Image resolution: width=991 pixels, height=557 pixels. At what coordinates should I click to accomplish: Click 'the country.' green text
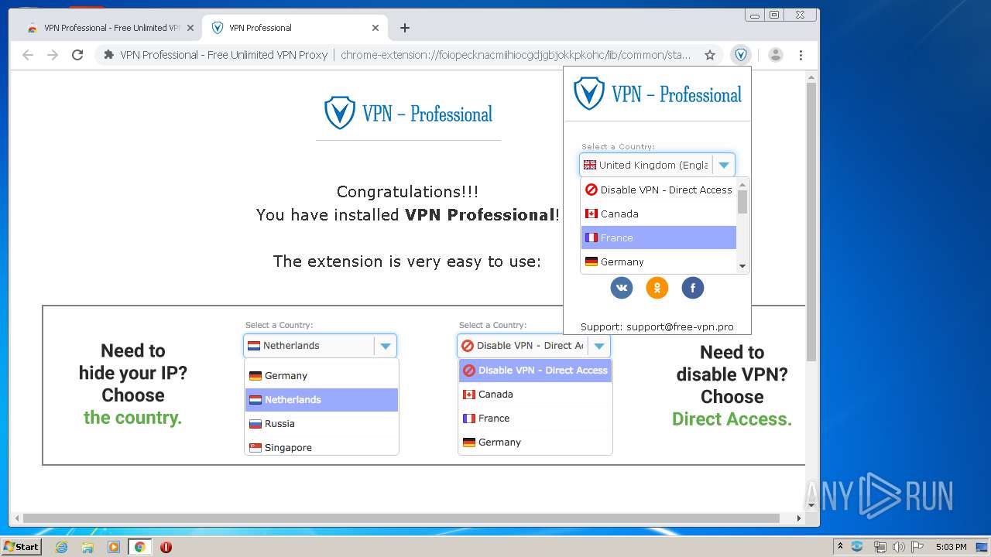(x=132, y=418)
